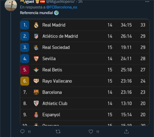Like the tweet with heart icon
Viewport: 154px width, 137px height.
coord(91,131)
